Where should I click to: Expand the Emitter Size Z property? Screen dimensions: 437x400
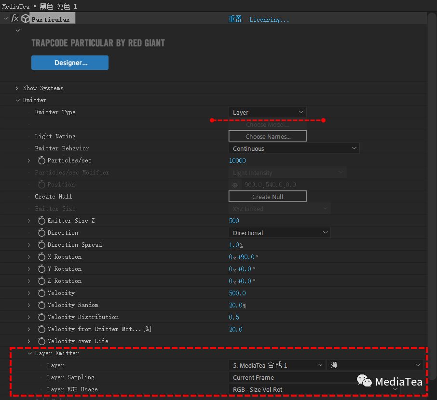[29, 221]
